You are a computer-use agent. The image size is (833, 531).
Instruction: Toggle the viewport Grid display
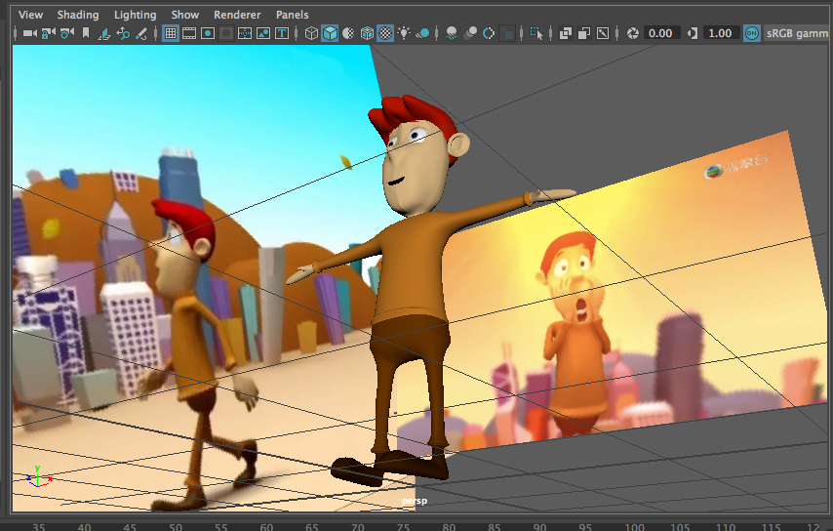171,33
